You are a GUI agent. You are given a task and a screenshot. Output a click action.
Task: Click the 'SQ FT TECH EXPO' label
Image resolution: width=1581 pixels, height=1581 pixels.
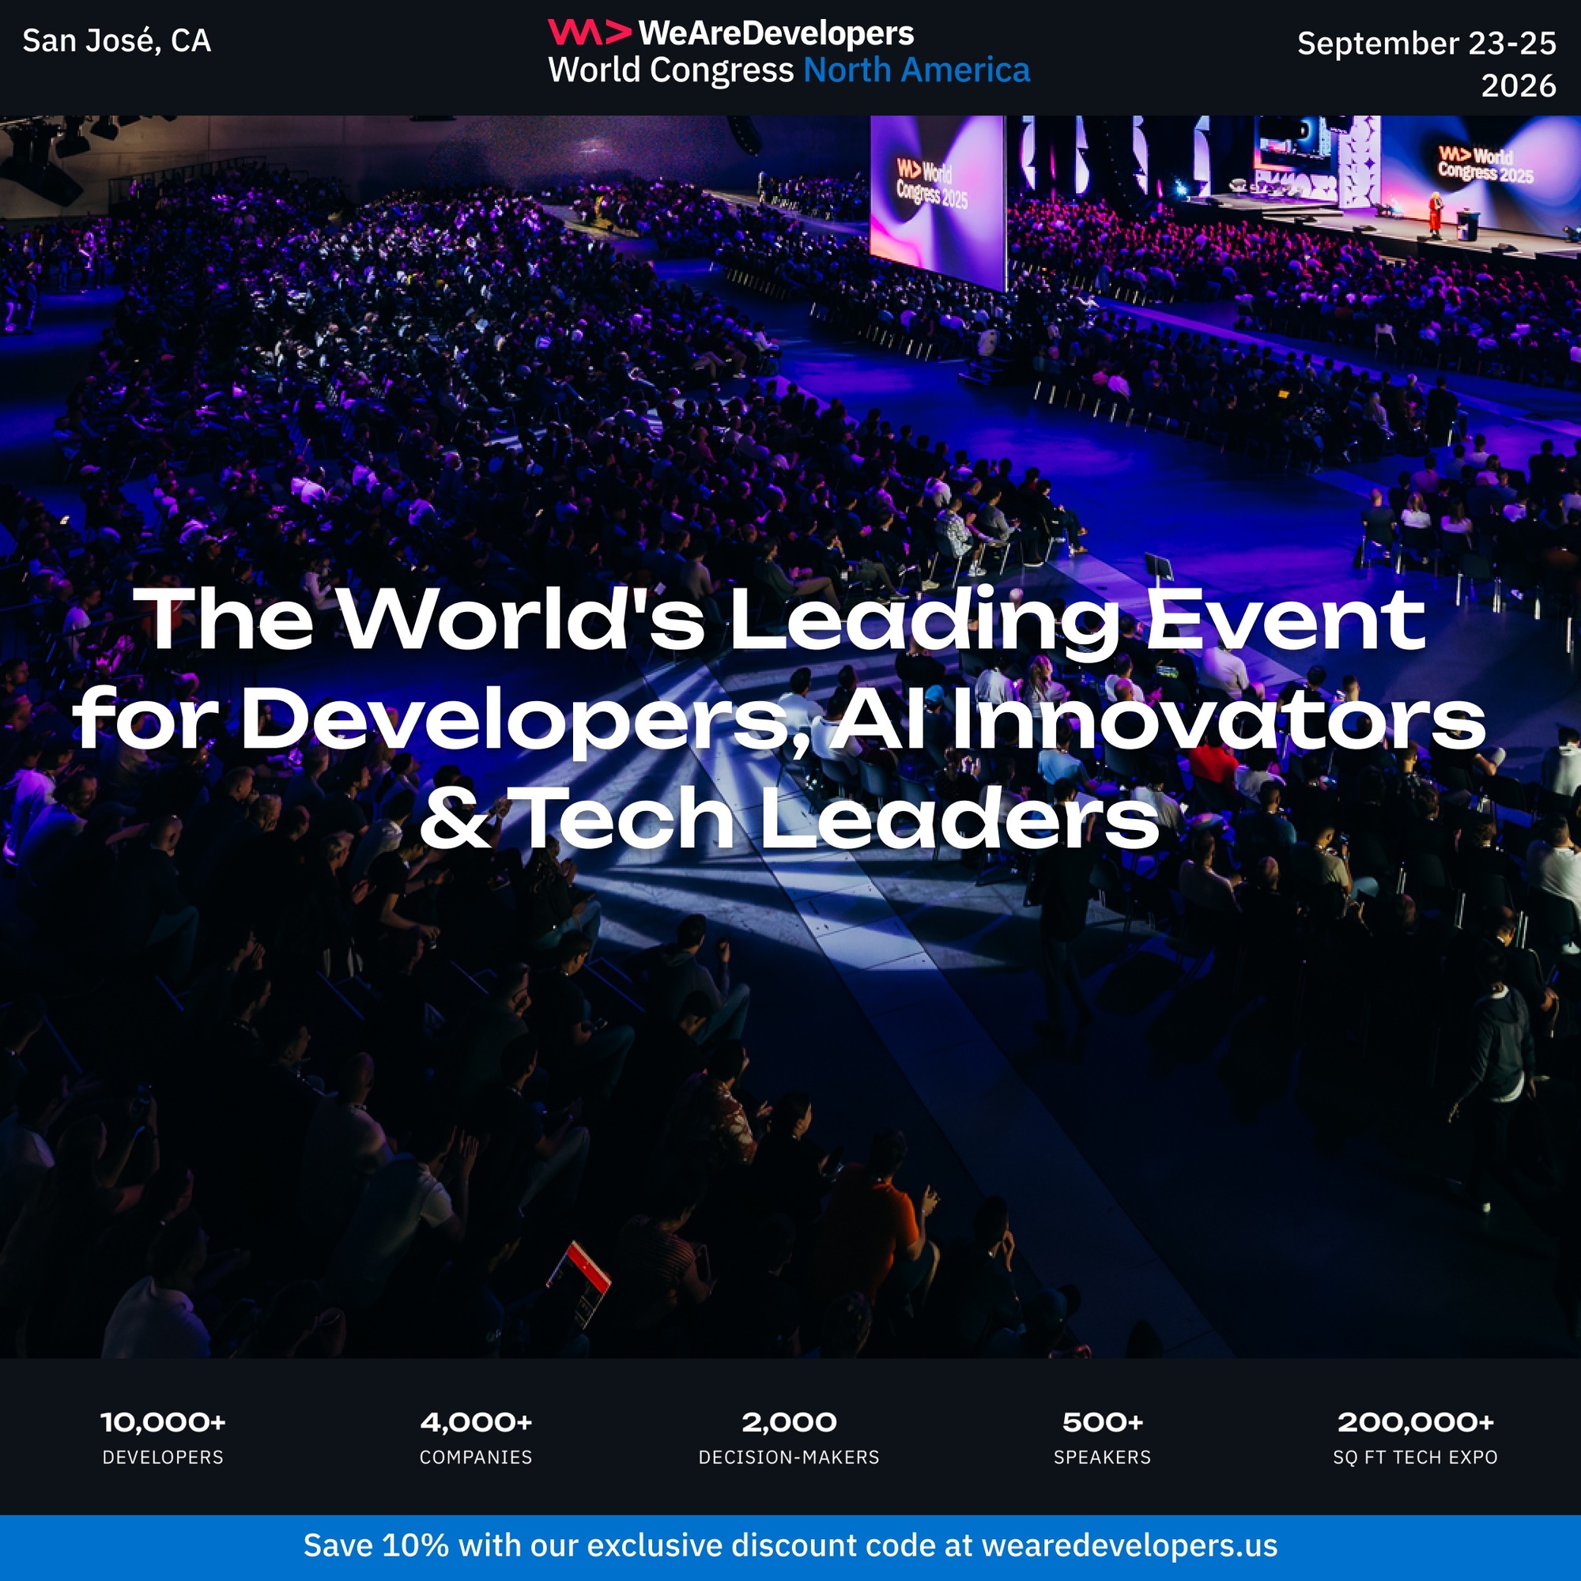tap(1416, 1458)
